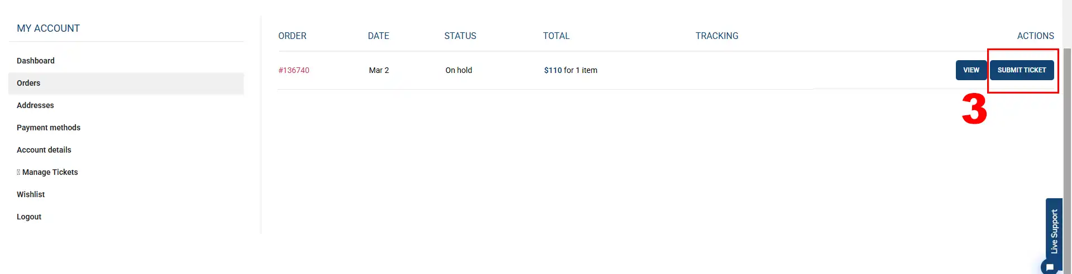Viewport: 1072px width, 274px height.
Task: Open the Live Support side tab
Action: tap(1054, 232)
